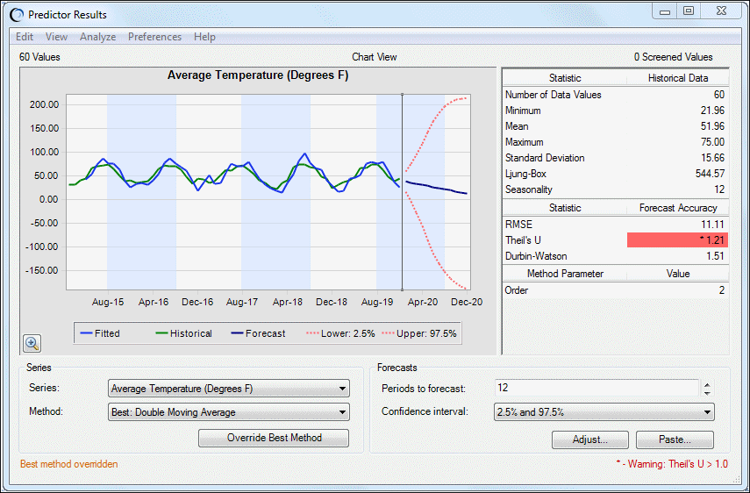This screenshot has height=493, width=750.
Task: Click the 200.00 y-axis label
Action: [x=44, y=104]
